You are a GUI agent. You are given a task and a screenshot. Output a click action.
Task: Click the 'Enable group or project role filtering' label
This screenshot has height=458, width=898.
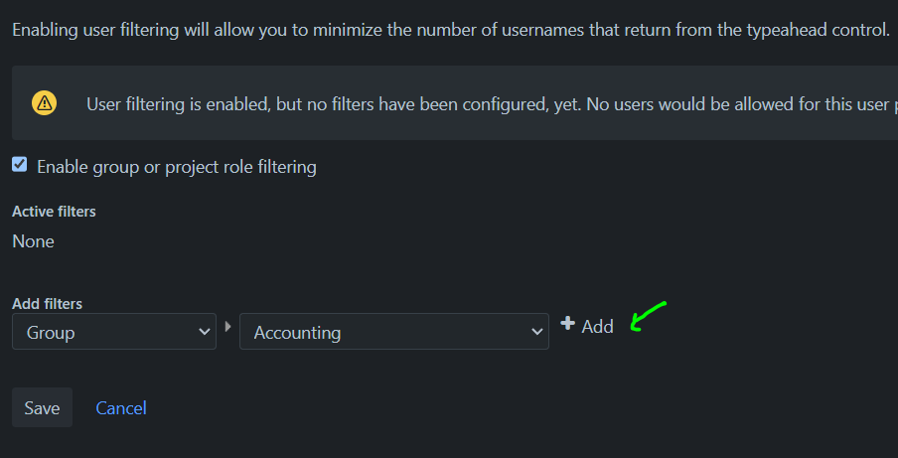coord(176,167)
